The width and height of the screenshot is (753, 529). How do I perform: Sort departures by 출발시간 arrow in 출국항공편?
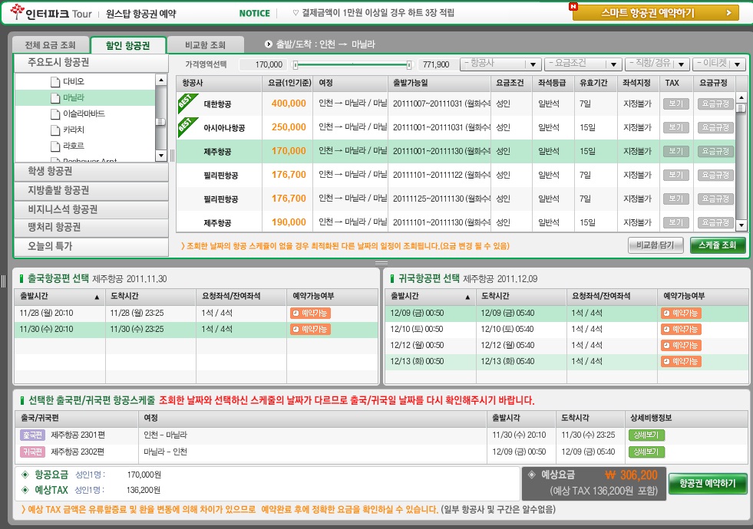click(x=97, y=297)
